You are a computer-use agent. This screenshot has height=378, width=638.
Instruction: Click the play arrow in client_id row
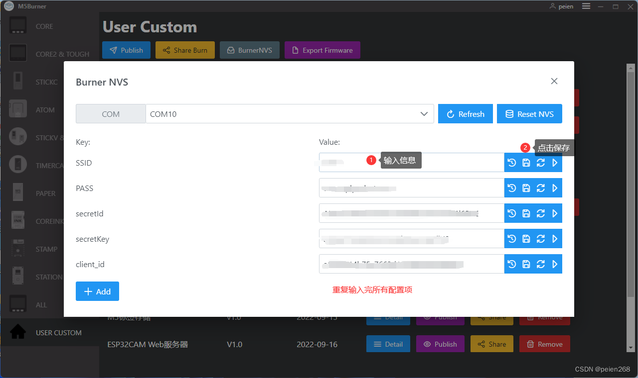555,264
